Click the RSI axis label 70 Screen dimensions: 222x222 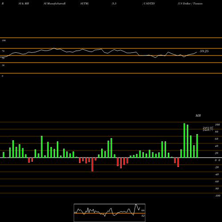[x=3, y=51]
